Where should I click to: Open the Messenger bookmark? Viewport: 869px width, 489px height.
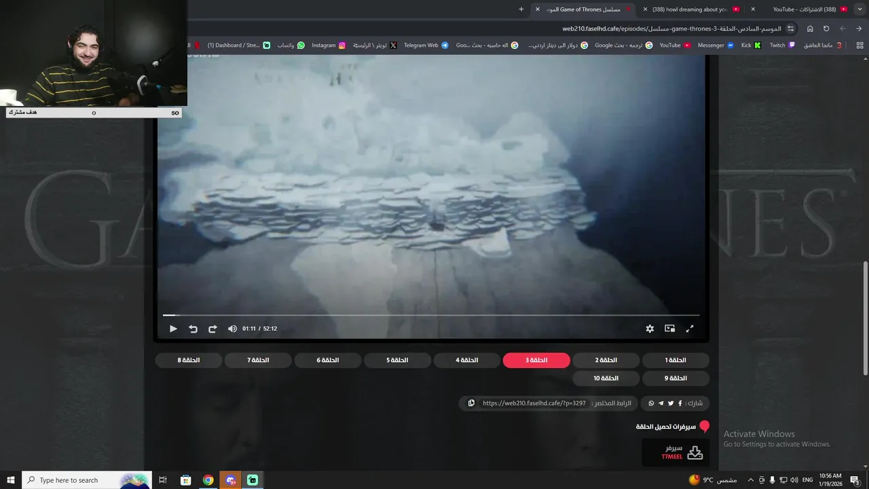click(716, 46)
